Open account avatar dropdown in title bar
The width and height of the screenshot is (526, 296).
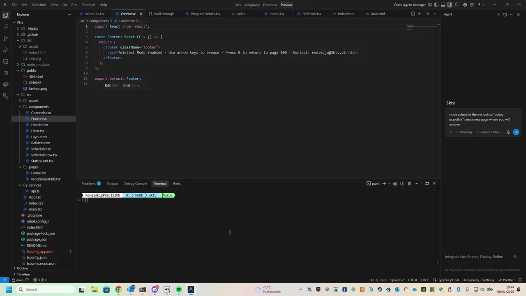point(482,5)
